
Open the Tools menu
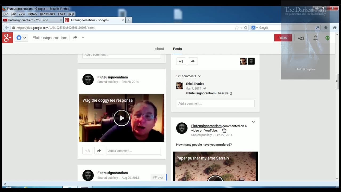pyautogui.click(x=61, y=14)
